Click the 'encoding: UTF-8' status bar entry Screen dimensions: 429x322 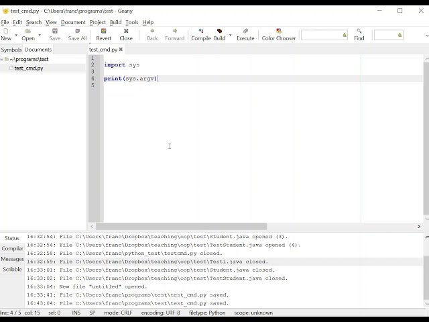[x=161, y=313]
